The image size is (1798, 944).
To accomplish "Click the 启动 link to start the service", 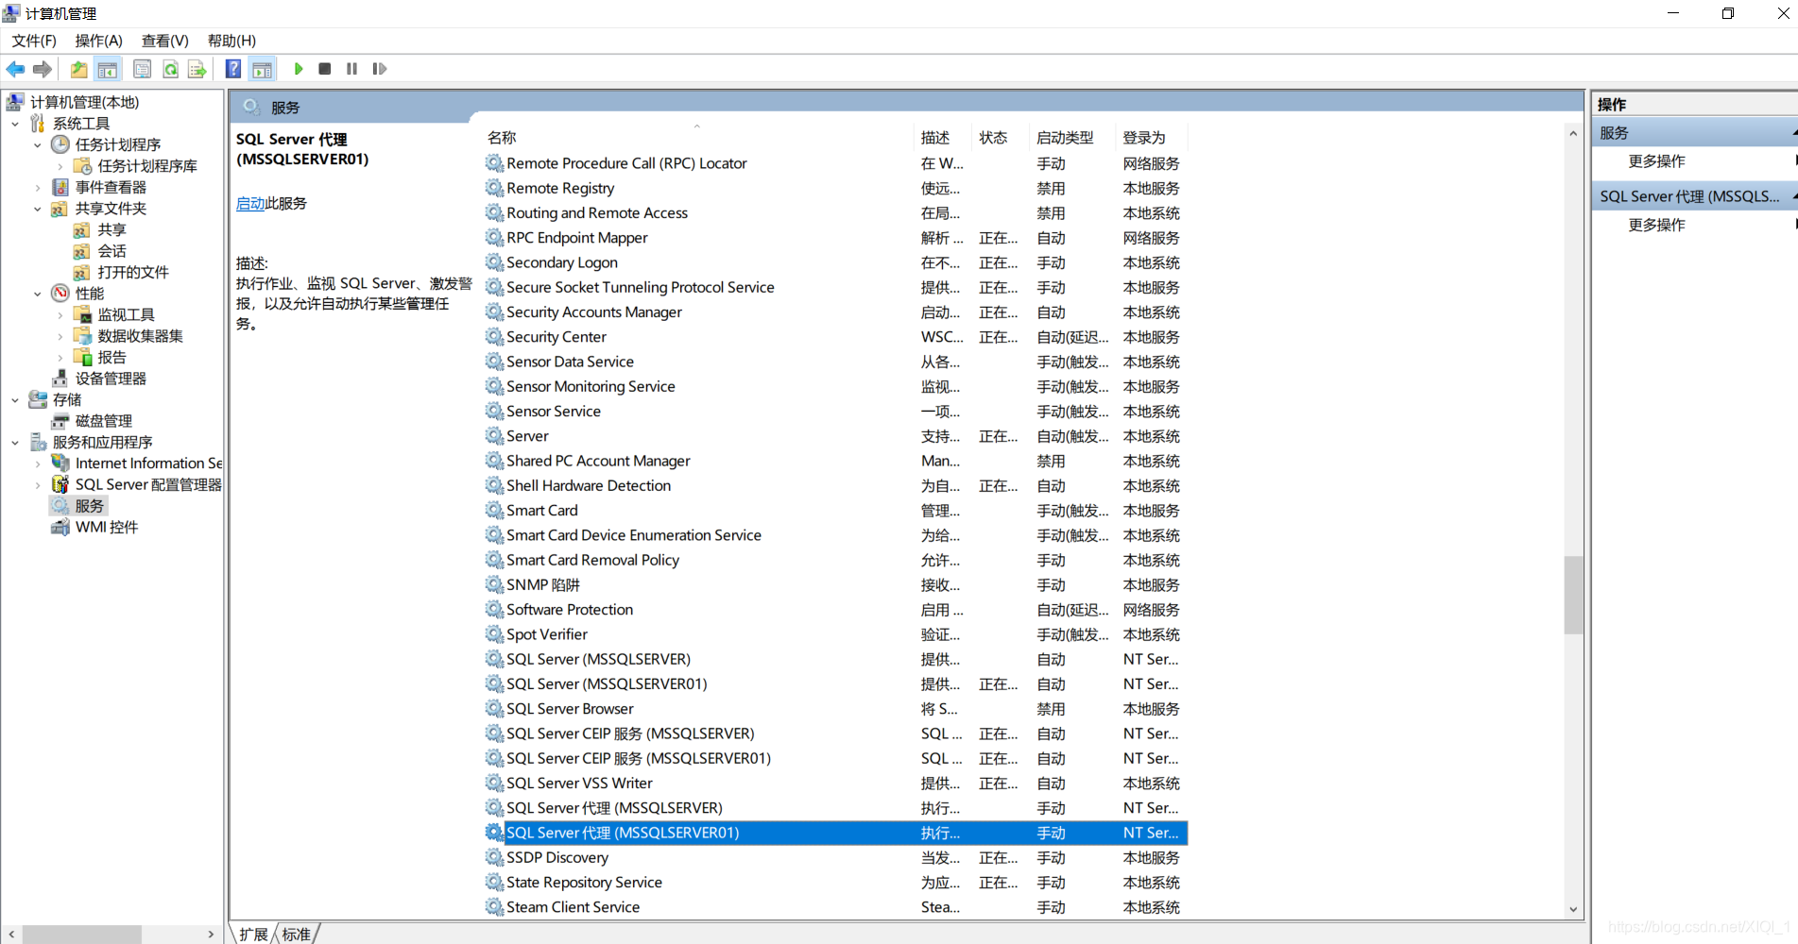I will pyautogui.click(x=250, y=203).
